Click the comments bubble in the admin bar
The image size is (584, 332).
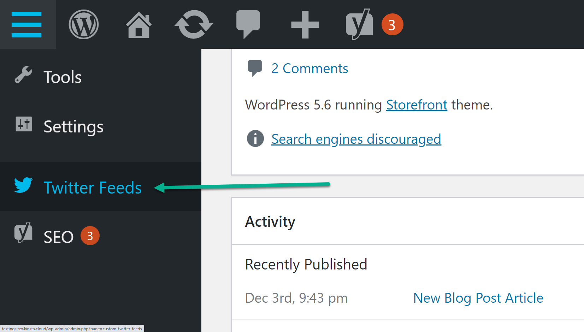(x=248, y=24)
